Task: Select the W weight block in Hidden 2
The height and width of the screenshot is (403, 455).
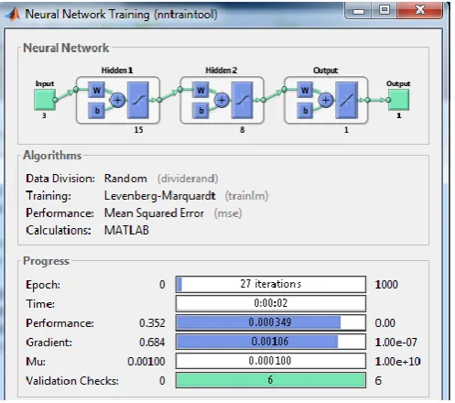Action: [200, 90]
